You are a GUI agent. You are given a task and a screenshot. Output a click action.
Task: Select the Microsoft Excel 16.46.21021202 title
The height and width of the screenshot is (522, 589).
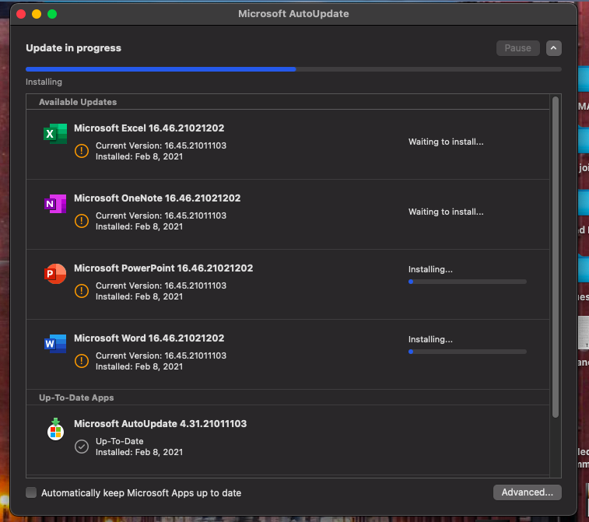tap(149, 128)
